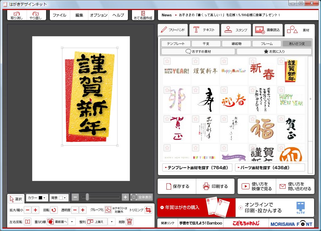
Task: Open the 編集 menu
Action: (79, 15)
